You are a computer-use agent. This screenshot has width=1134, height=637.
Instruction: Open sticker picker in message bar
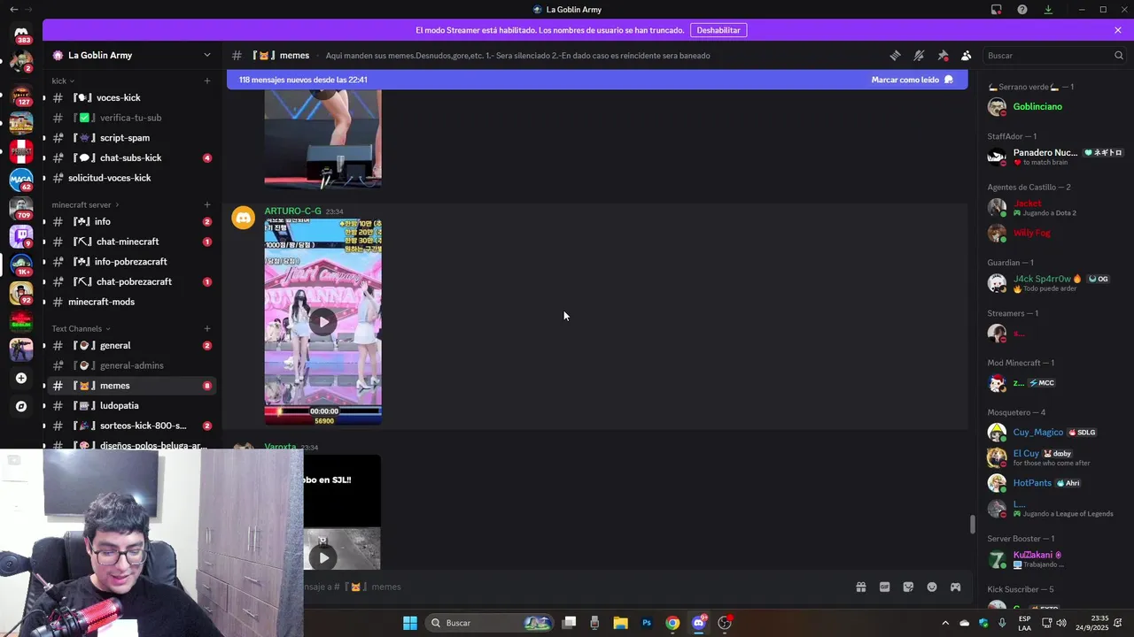(908, 587)
